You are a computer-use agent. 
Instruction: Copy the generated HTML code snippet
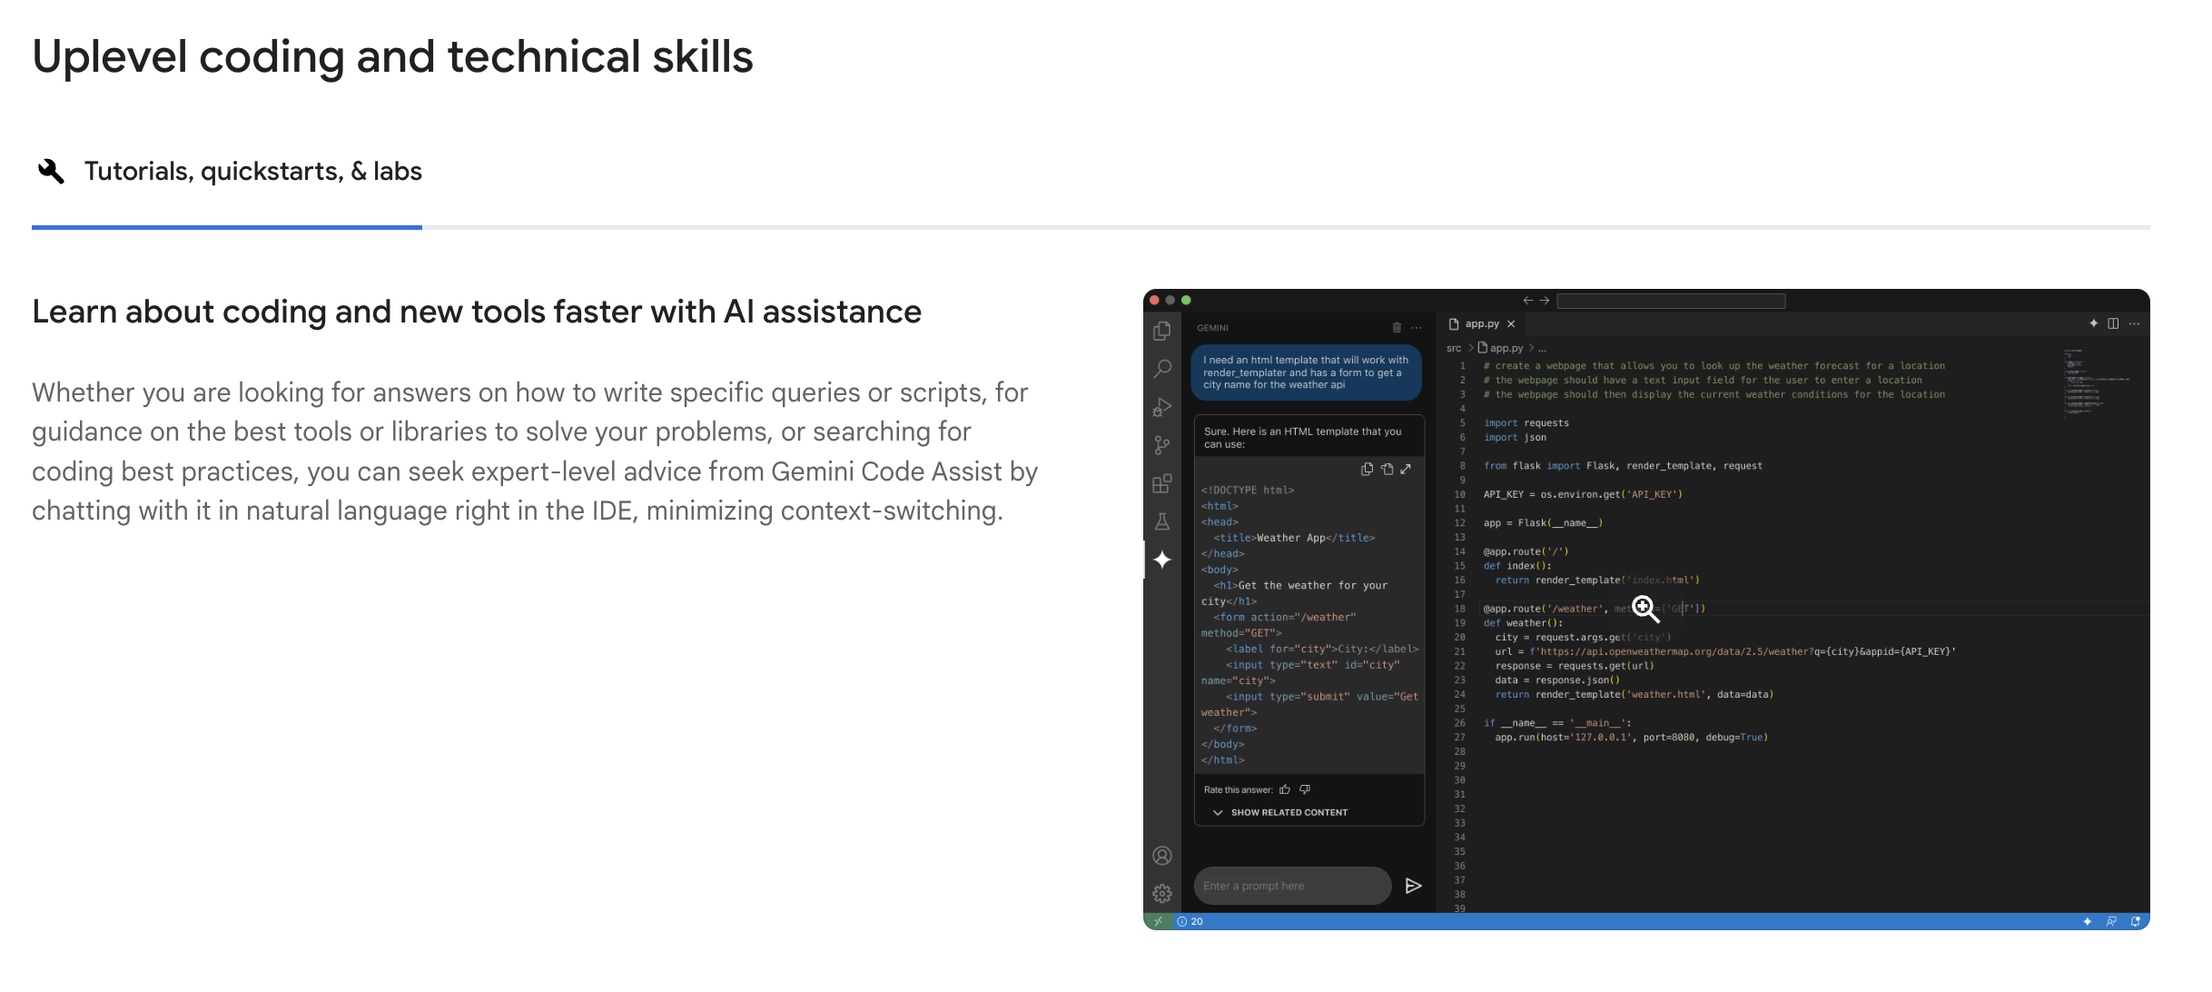coord(1367,469)
